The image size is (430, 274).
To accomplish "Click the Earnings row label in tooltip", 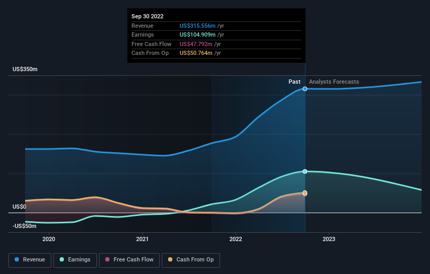I will click(x=142, y=35).
